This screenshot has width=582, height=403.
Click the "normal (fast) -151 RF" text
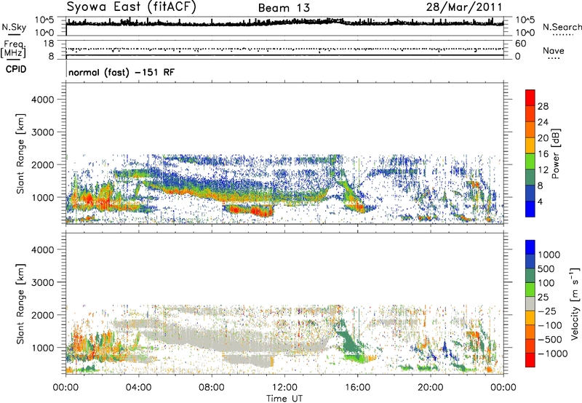coord(121,73)
